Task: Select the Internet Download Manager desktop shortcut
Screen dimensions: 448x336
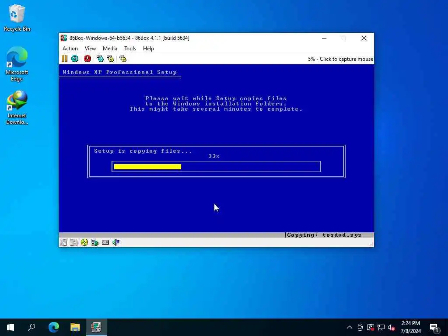Action: coord(17,108)
